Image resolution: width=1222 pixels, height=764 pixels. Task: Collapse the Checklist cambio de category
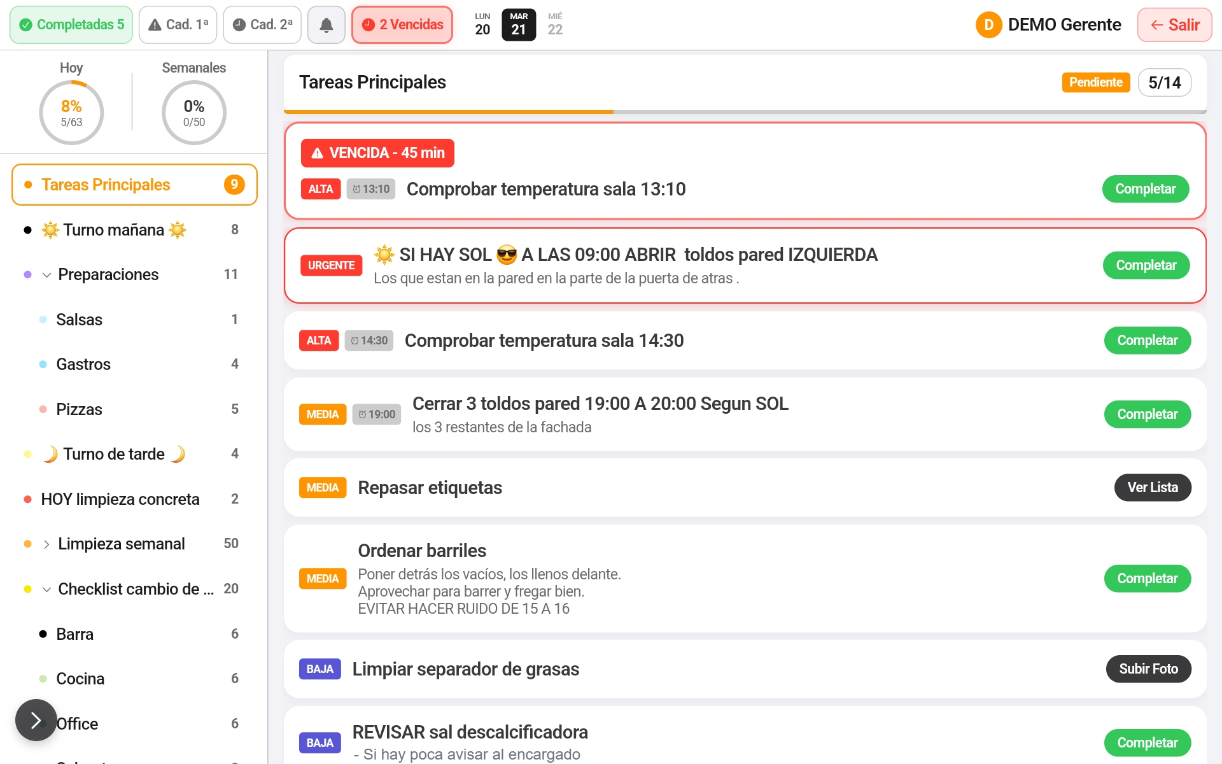click(46, 590)
